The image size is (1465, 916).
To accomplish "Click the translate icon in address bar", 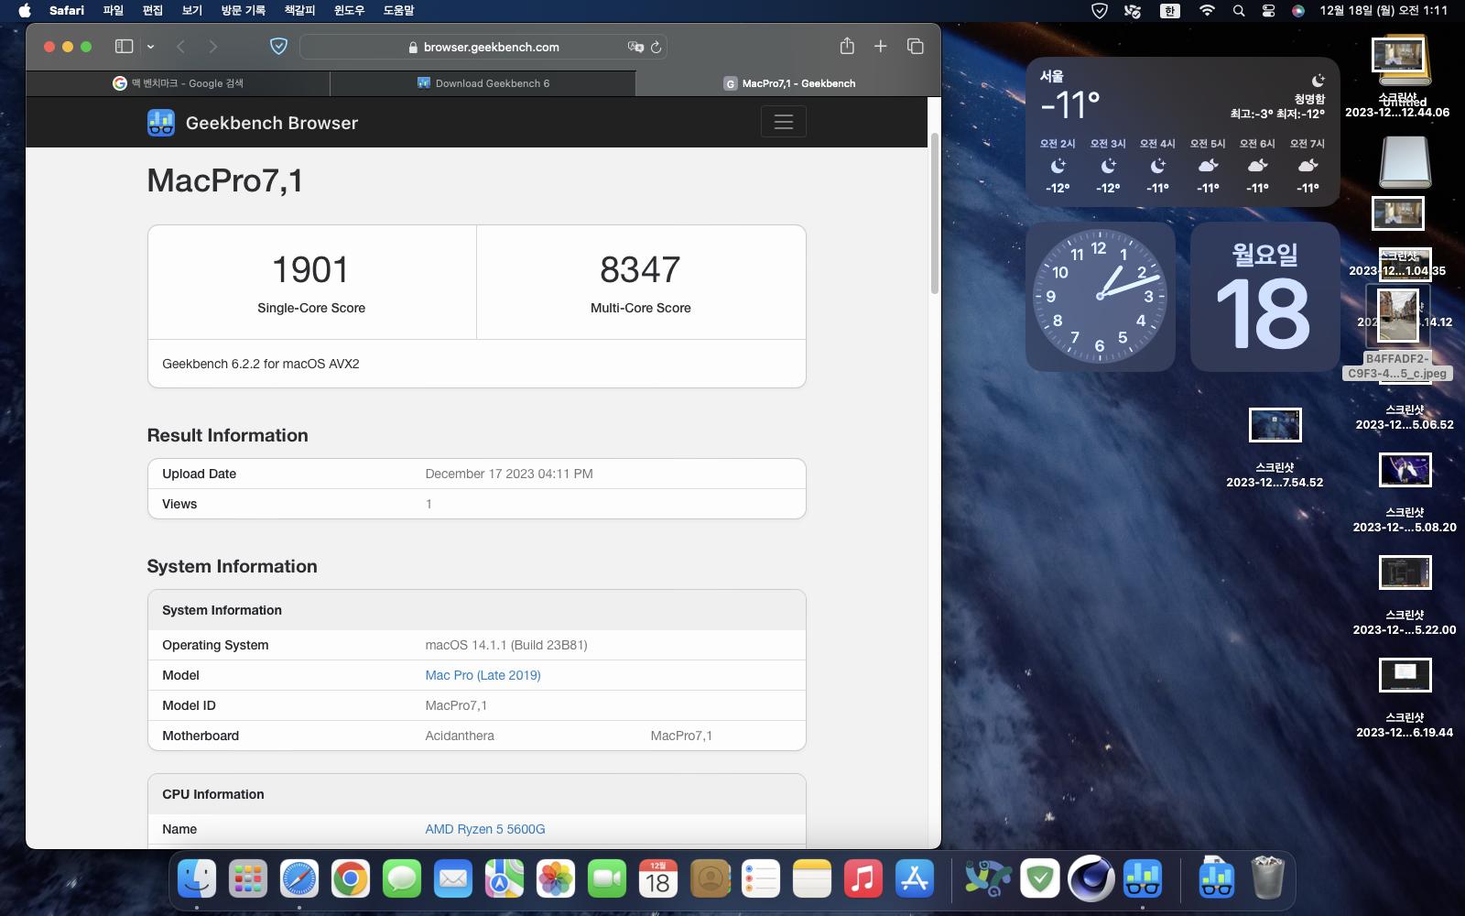I will click(x=635, y=47).
